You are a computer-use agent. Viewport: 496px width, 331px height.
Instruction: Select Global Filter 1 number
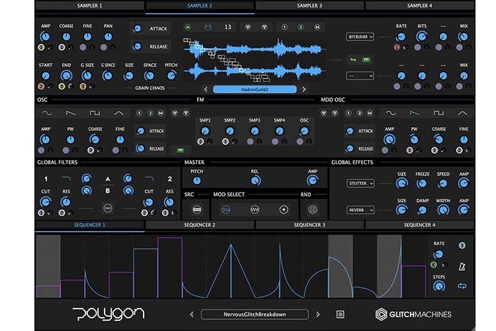tap(46, 179)
